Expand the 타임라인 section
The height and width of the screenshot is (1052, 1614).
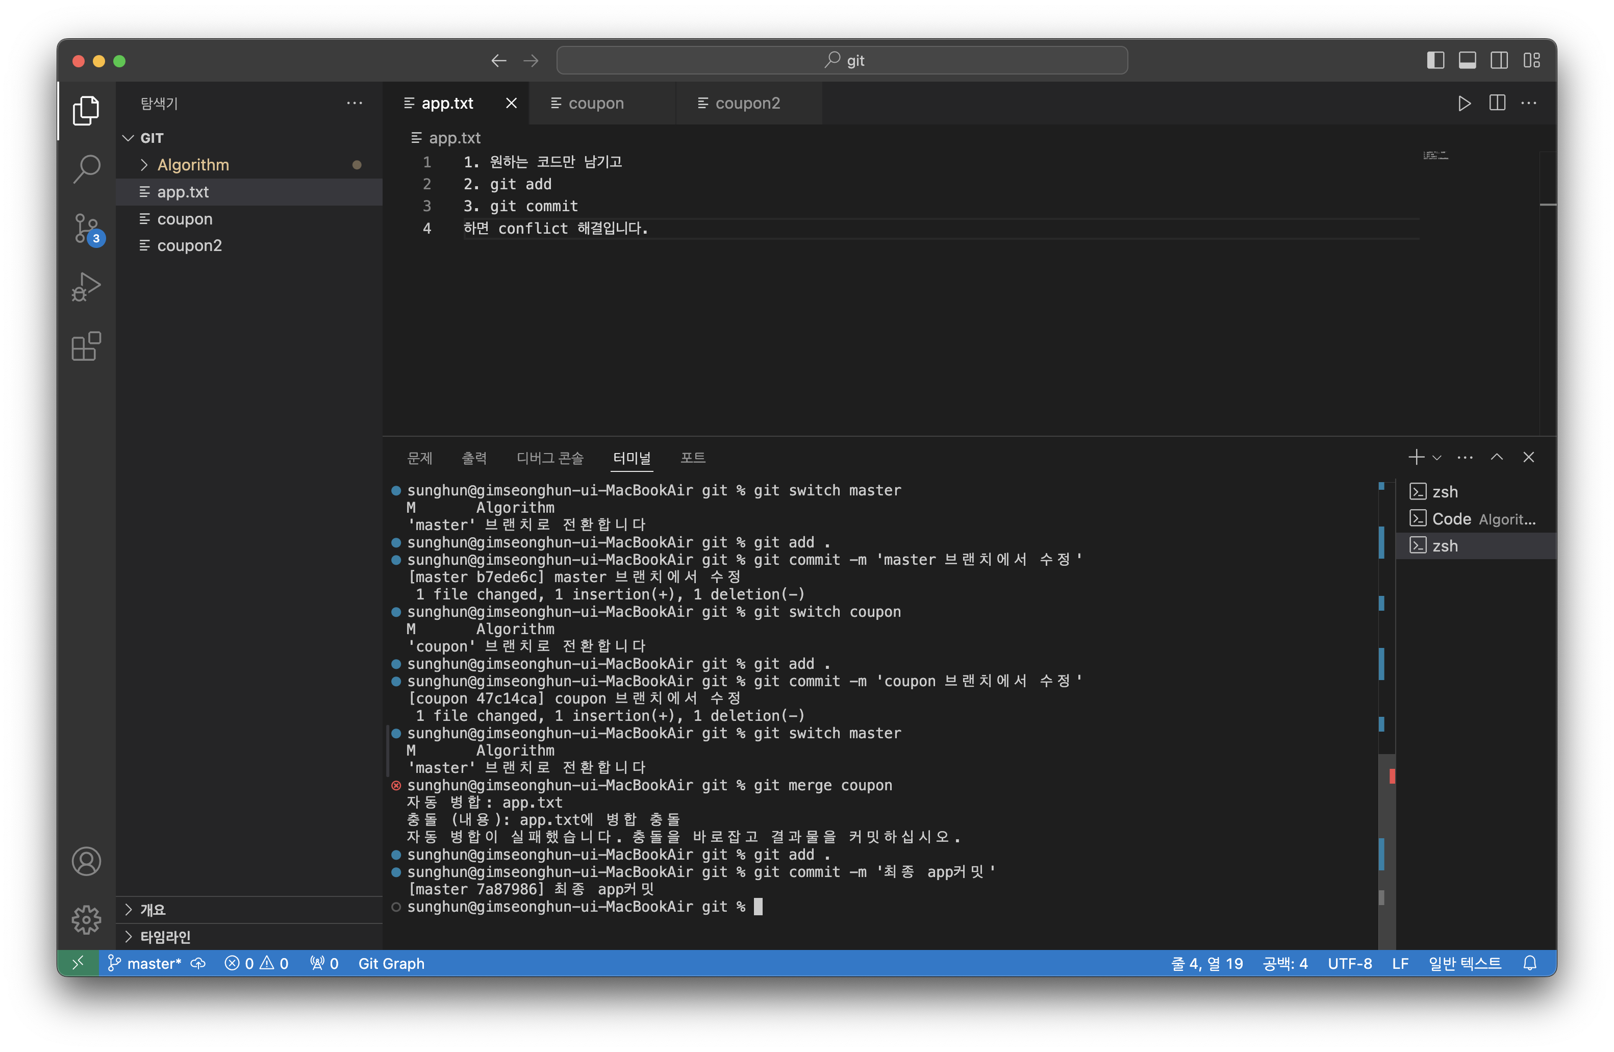pos(165,937)
